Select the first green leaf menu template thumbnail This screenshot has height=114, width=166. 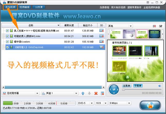(x=116, y=34)
